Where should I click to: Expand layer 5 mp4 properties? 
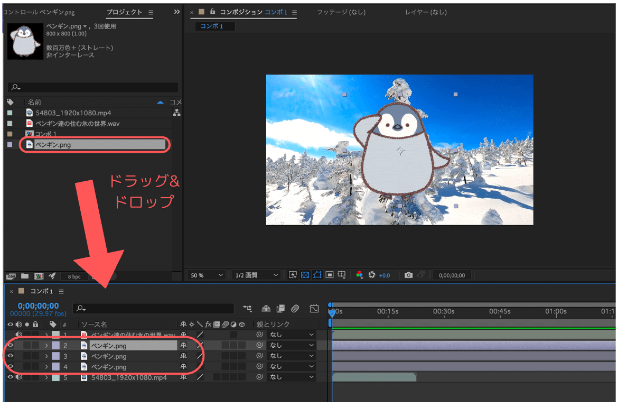[x=46, y=378]
